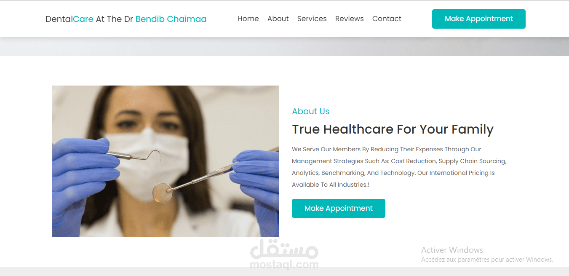Click the True Healthcare For Your Family heading
The height and width of the screenshot is (276, 569).
[x=393, y=129]
